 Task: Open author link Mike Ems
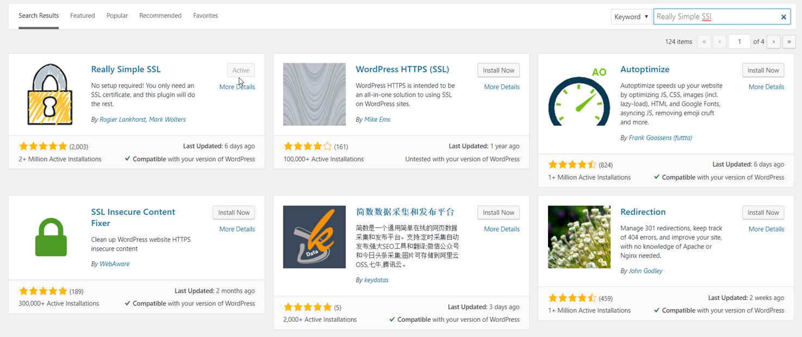[x=377, y=120]
